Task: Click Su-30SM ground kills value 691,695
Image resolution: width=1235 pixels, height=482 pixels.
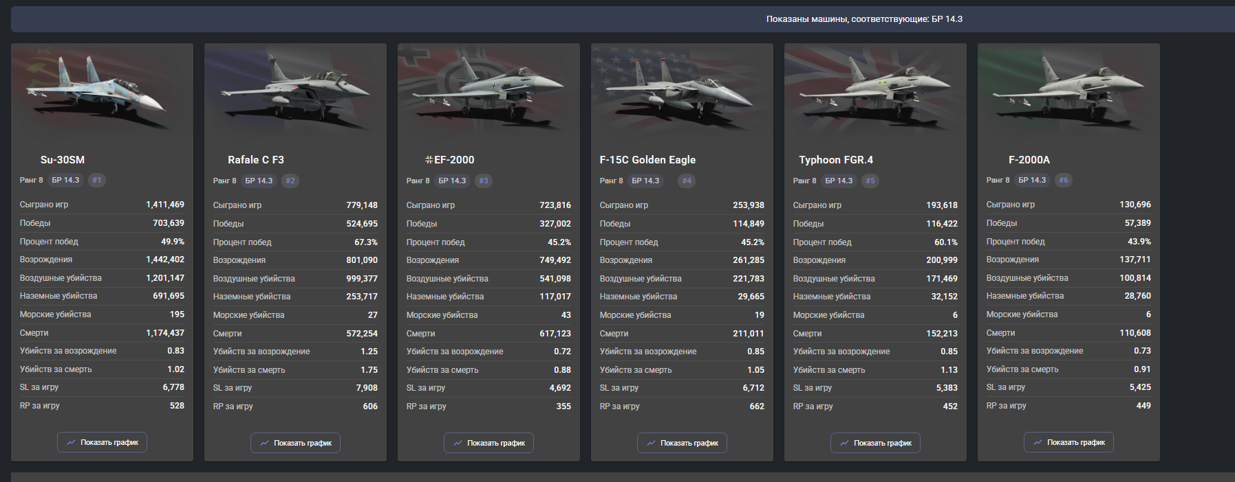Action: tap(169, 296)
